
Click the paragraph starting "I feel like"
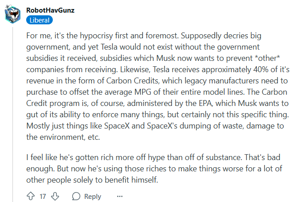(154, 169)
